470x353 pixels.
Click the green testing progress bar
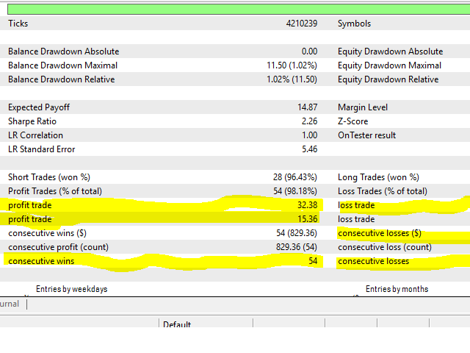(239, 10)
